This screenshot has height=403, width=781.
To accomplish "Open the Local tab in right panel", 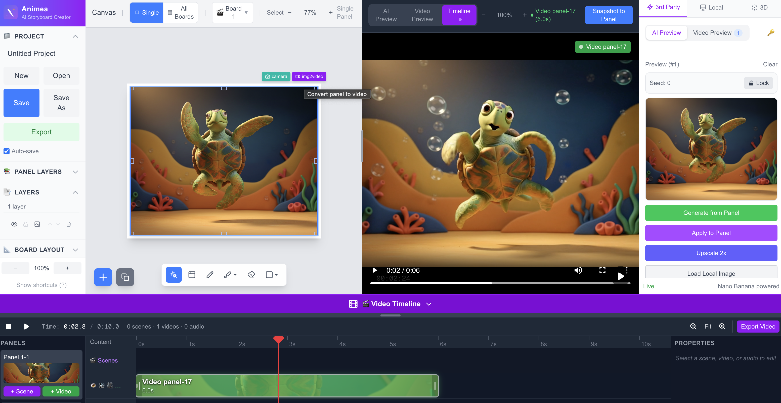I will click(711, 7).
